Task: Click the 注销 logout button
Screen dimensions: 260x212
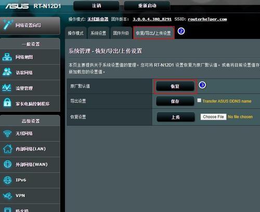Action: tap(96, 6)
